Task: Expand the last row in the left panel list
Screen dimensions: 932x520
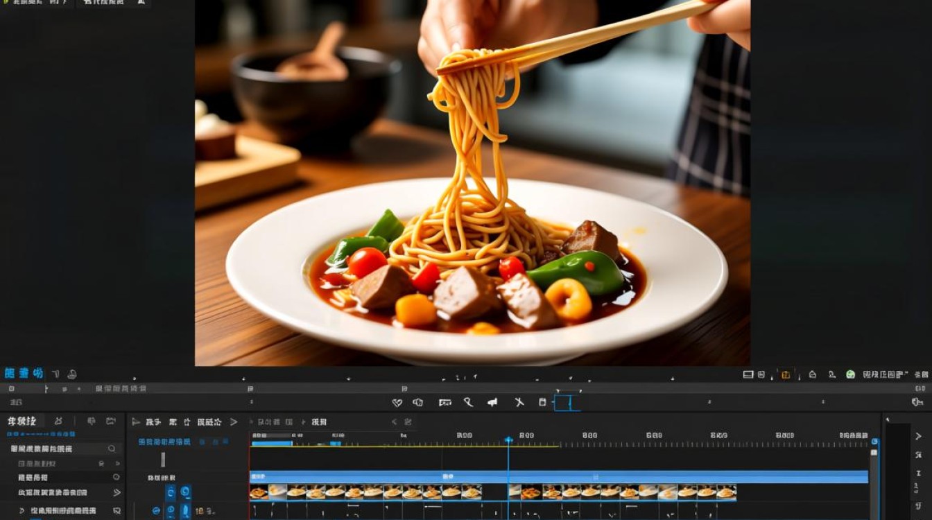Action: point(21,511)
